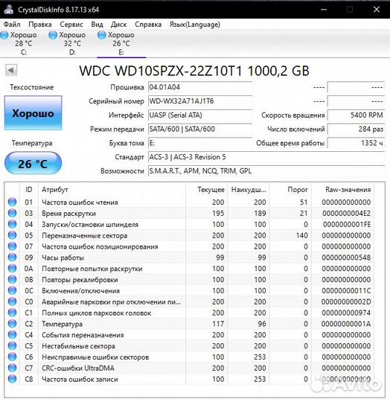
Task: Click status orb for Время раскрутки row
Action: 12,213
